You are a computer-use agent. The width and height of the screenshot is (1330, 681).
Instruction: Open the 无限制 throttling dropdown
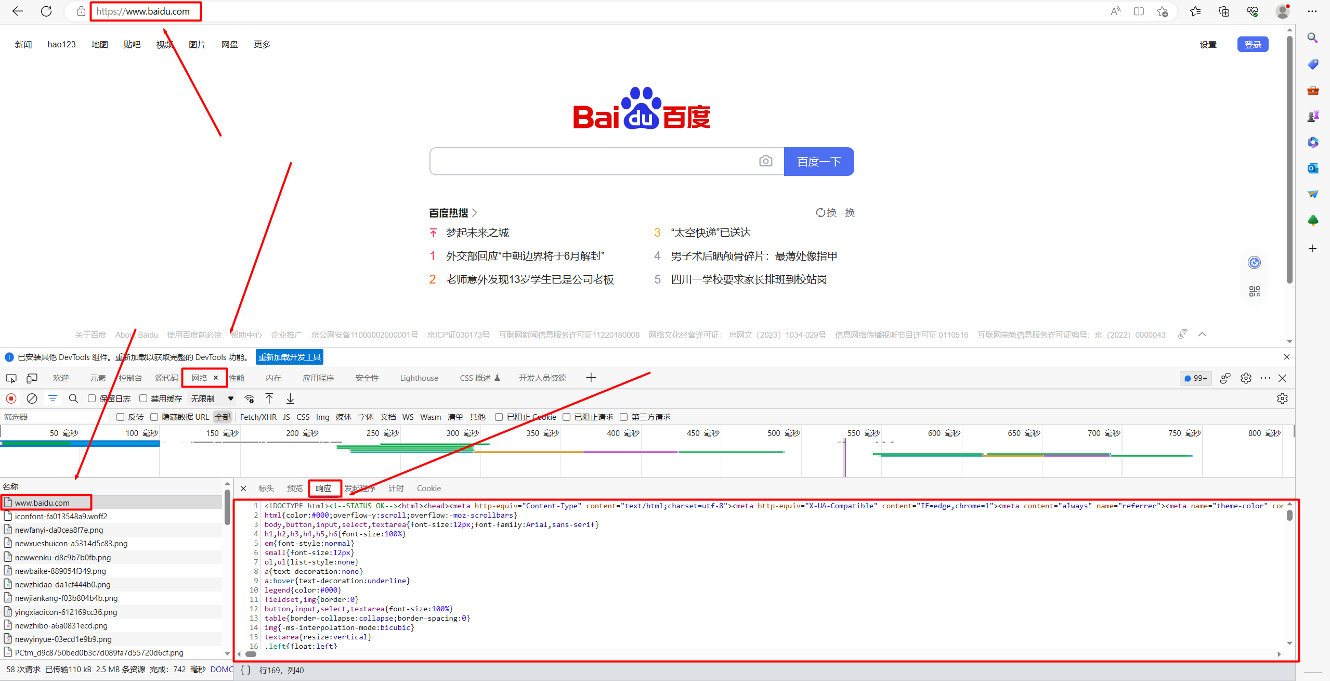pyautogui.click(x=212, y=399)
